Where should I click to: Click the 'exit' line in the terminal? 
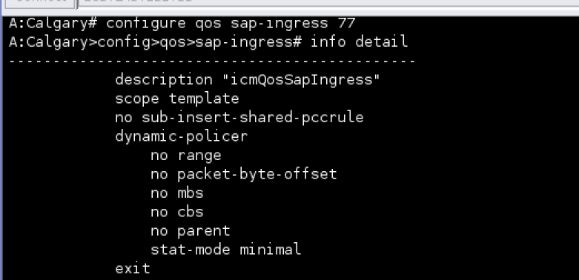pyautogui.click(x=133, y=269)
